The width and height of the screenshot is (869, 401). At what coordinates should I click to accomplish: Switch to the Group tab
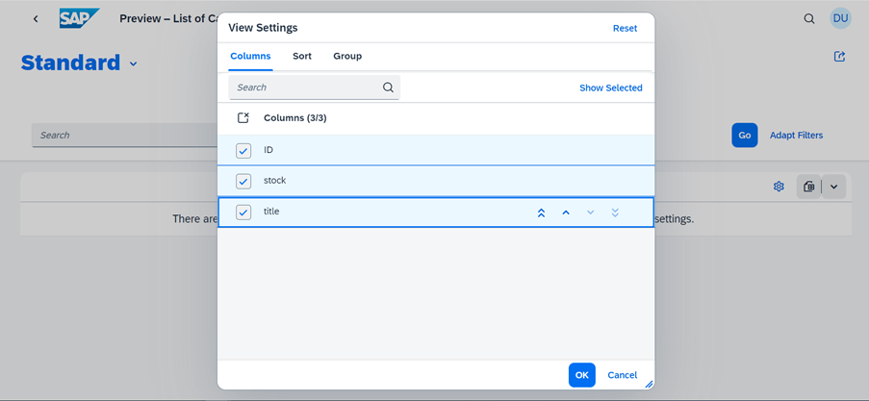347,56
